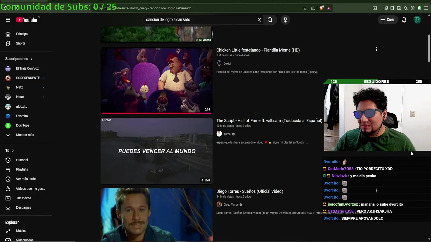431x242 pixels.
Task: Open the Brave main hamburger menu
Action: point(426,8)
